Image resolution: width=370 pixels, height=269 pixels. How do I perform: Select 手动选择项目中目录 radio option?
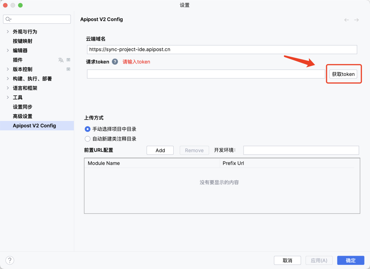click(88, 129)
